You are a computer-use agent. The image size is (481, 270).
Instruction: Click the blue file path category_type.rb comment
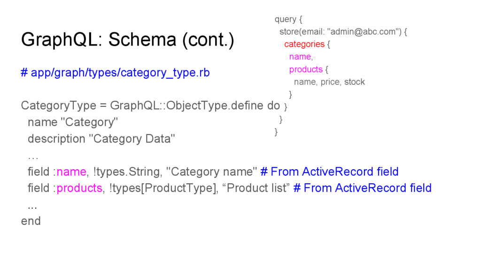click(x=116, y=73)
